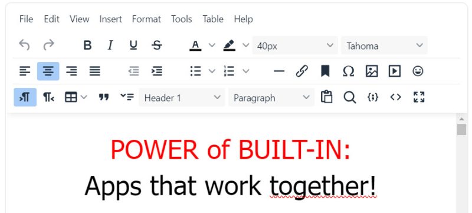Toggle italic formatting

(110, 45)
